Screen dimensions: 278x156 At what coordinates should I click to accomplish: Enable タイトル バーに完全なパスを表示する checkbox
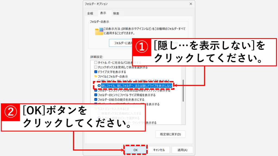click(96, 63)
